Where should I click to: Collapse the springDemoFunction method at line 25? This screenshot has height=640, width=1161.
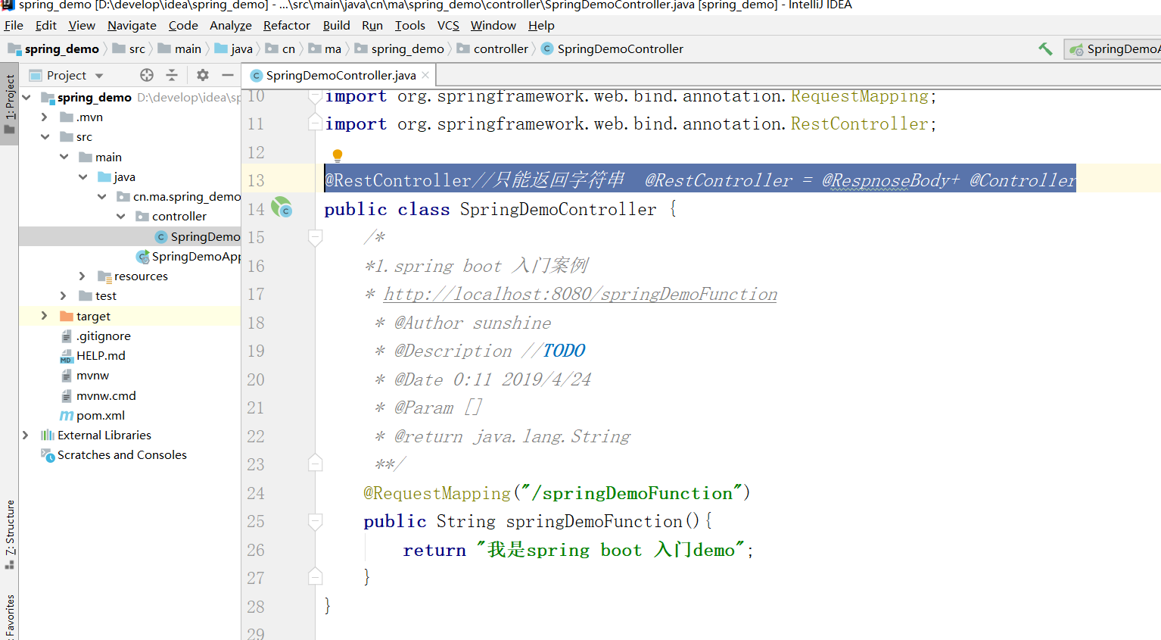point(316,521)
